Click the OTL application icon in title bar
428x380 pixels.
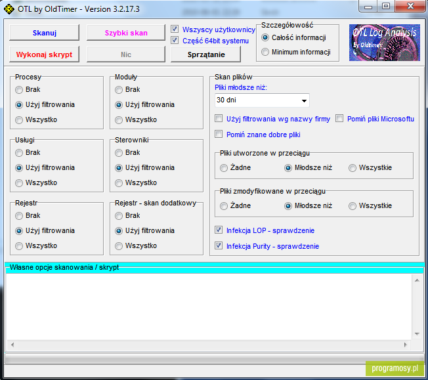[x=9, y=9]
